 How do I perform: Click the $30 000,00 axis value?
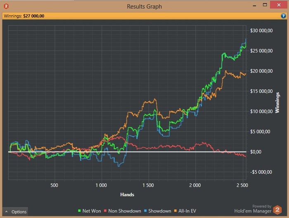[261, 31]
